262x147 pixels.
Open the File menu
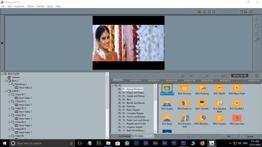coord(3,7)
